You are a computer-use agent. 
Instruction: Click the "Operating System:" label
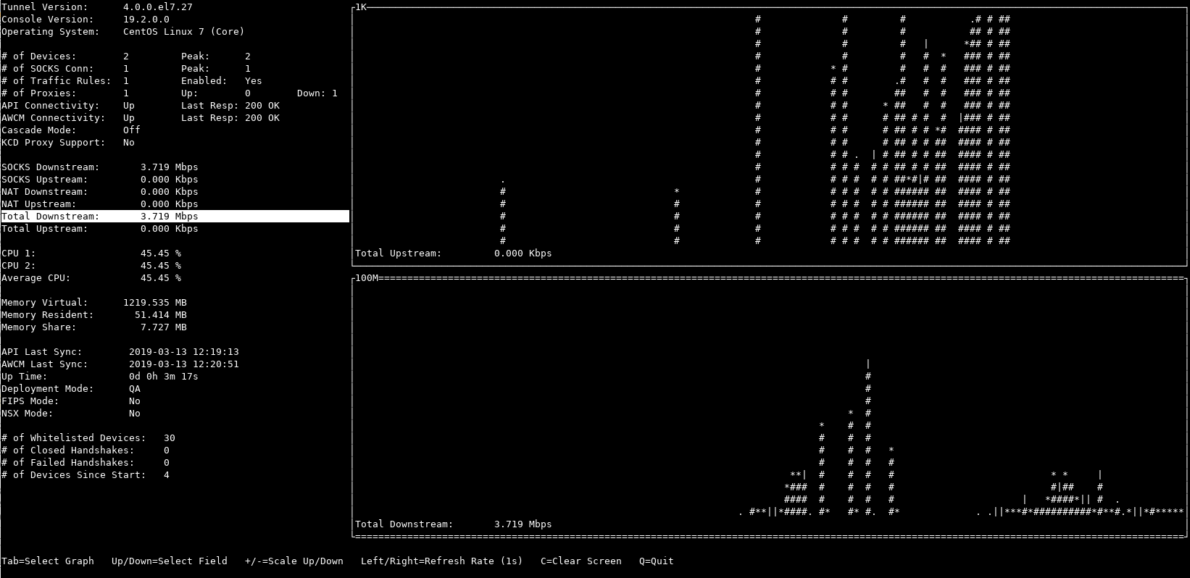click(51, 32)
